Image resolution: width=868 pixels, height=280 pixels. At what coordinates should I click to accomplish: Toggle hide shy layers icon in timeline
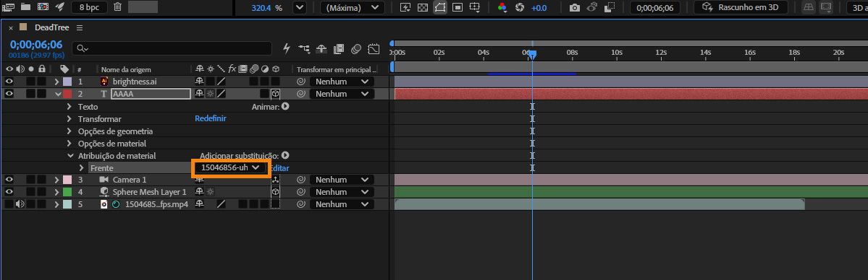click(321, 48)
